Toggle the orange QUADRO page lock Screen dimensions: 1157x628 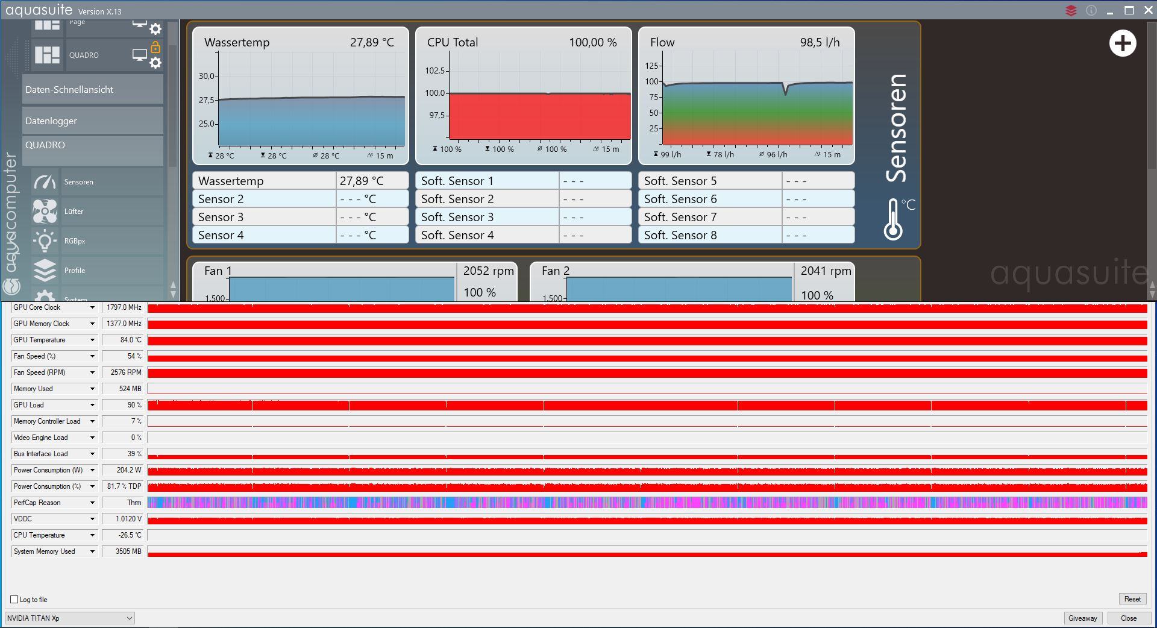tap(155, 47)
